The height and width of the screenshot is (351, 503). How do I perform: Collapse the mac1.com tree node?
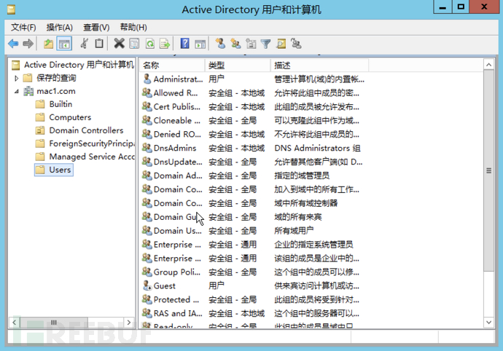point(16,91)
